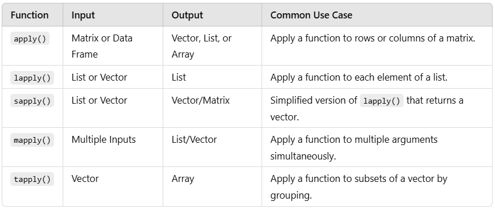The width and height of the screenshot is (495, 209).
Task: Click the Function column header
Action: pyautogui.click(x=29, y=15)
